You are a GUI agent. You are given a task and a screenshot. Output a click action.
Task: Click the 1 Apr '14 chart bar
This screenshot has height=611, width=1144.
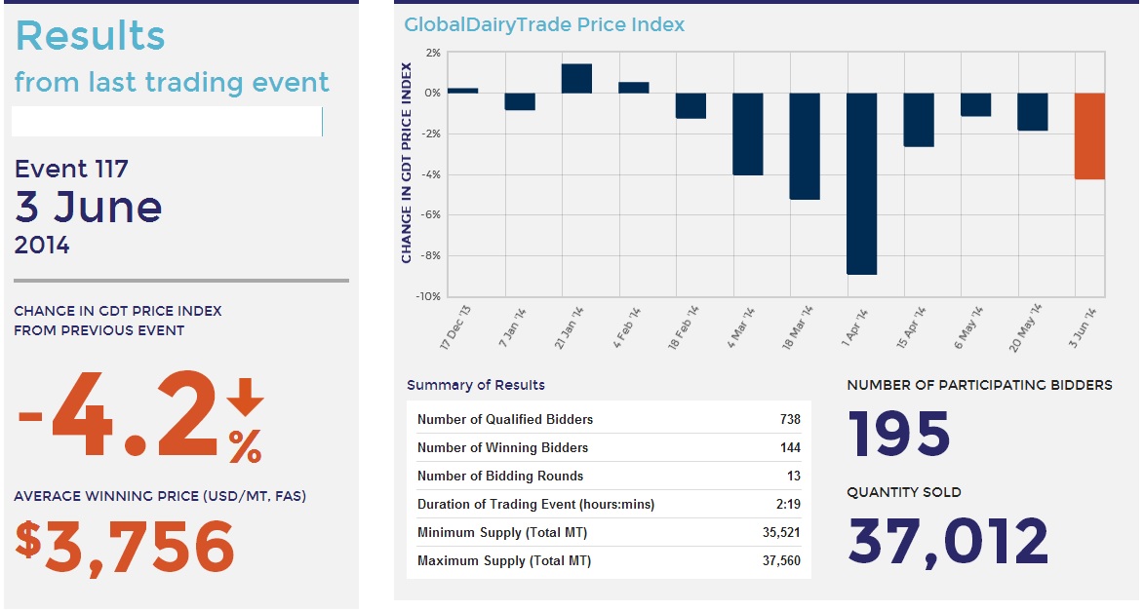point(861,183)
